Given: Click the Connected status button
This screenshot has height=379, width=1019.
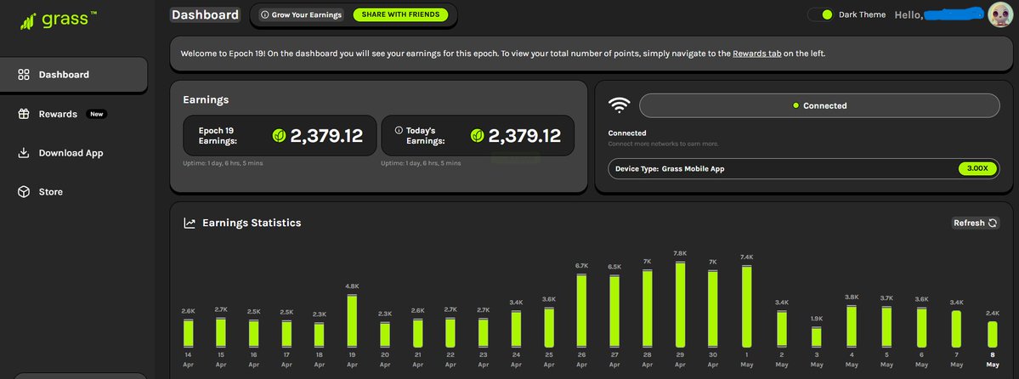Looking at the screenshot, I should tap(819, 105).
